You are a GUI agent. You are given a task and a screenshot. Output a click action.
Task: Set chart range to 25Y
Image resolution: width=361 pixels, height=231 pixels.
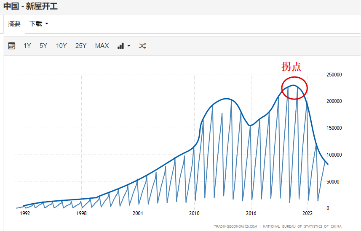(x=81, y=46)
